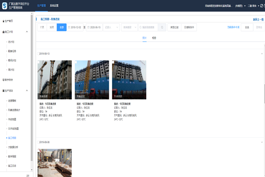Click the 施工计划 sidebar section icon
The height and width of the screenshot is (177, 265).
point(3,32)
